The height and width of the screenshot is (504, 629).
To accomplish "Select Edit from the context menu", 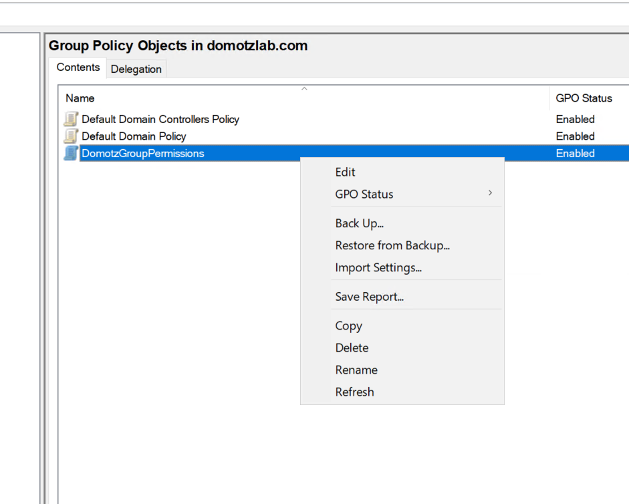I will point(345,172).
